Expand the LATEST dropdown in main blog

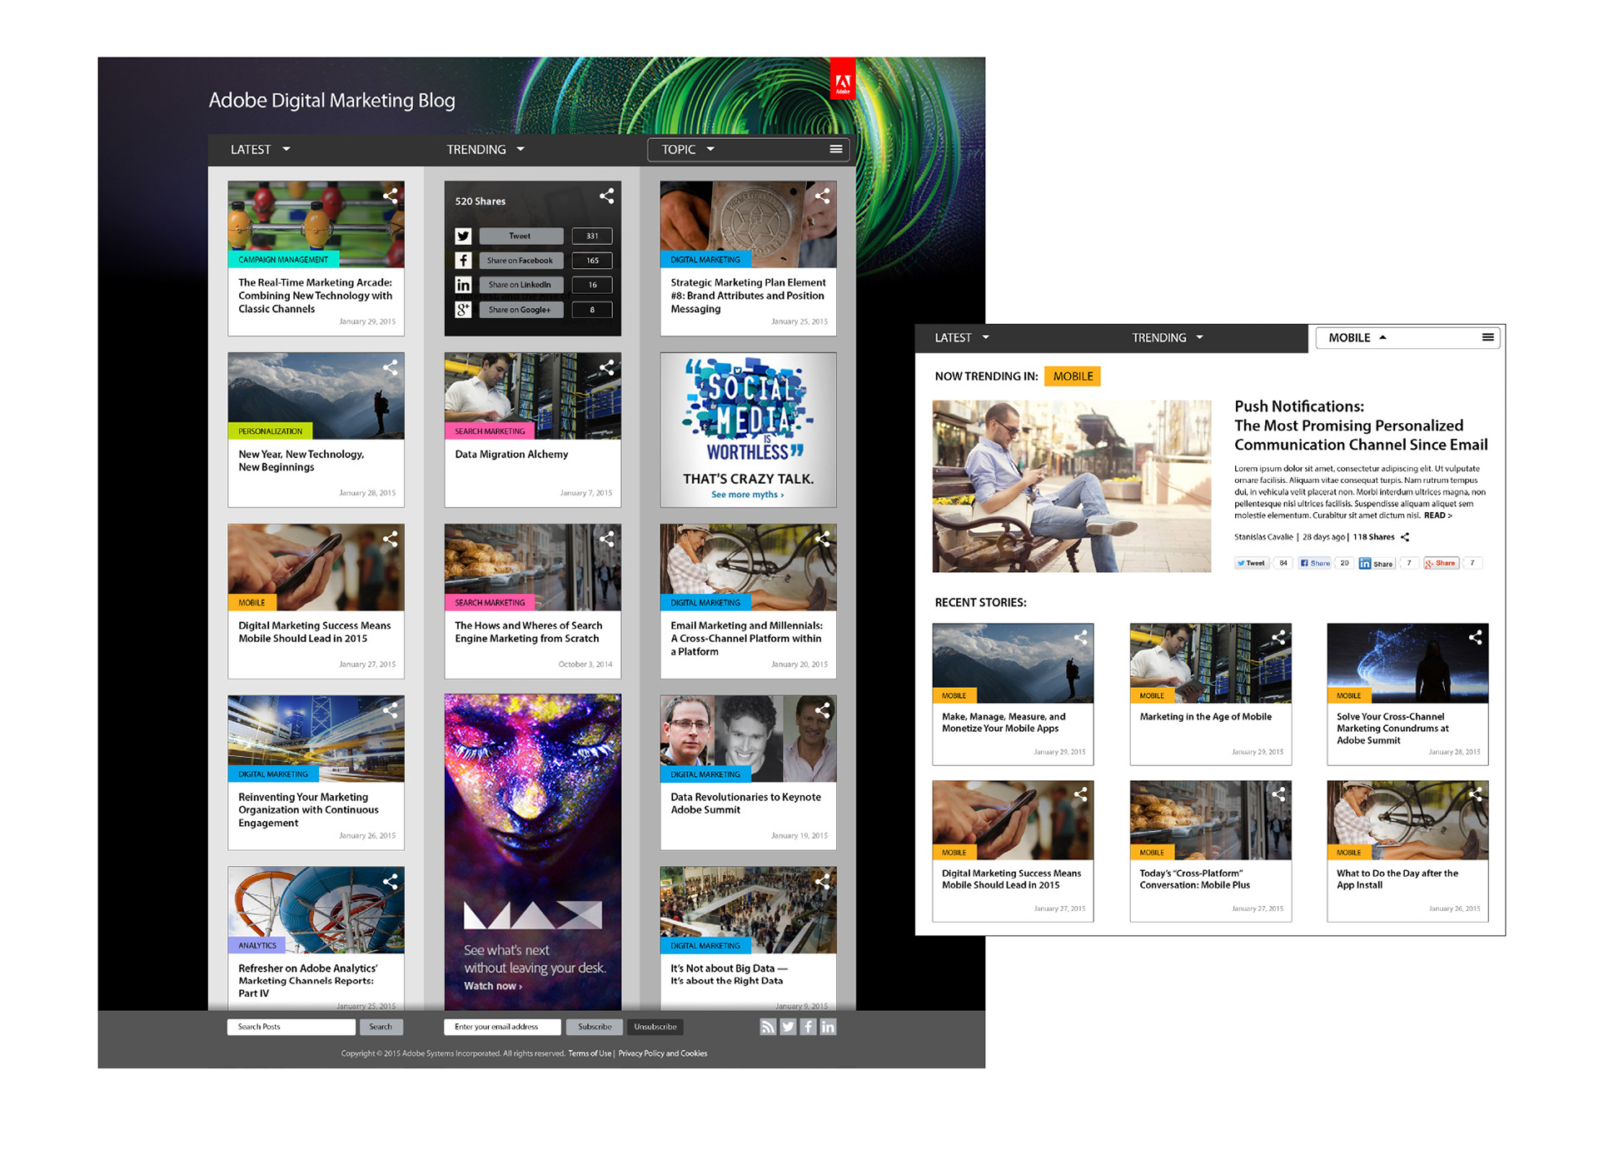260,150
